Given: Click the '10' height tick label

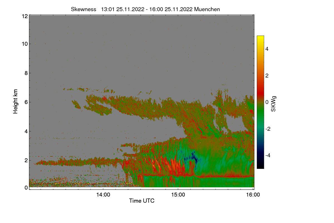Looking at the screenshot, I should tap(24, 44).
